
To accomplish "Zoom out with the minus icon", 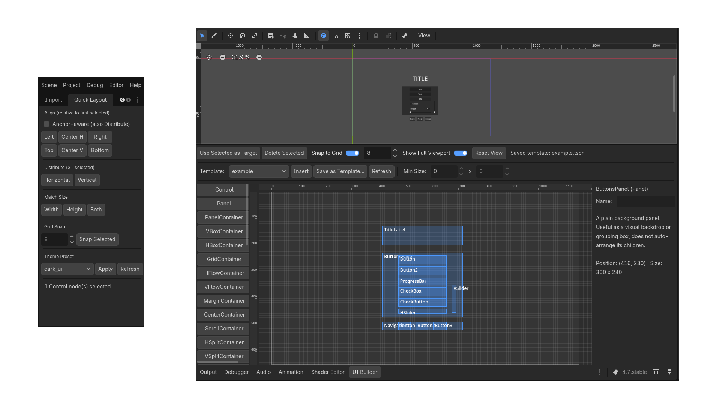I will [x=223, y=57].
